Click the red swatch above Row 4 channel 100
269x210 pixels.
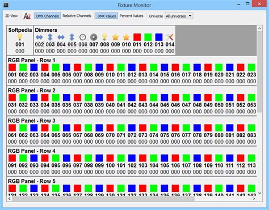(x=110, y=158)
